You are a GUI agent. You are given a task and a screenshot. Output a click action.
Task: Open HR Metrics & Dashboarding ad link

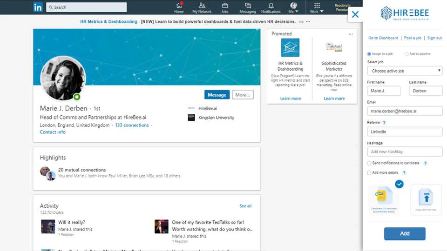click(x=108, y=22)
